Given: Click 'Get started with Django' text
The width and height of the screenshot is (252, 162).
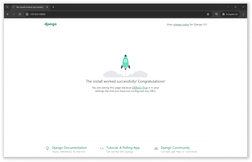Looking at the screenshot, I should [120, 152].
